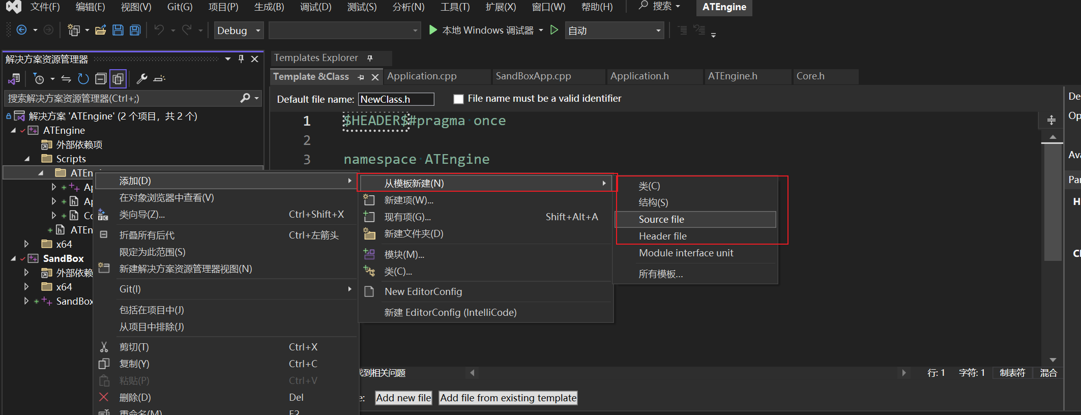Click the Navigate Backward arrow icon

(22, 30)
